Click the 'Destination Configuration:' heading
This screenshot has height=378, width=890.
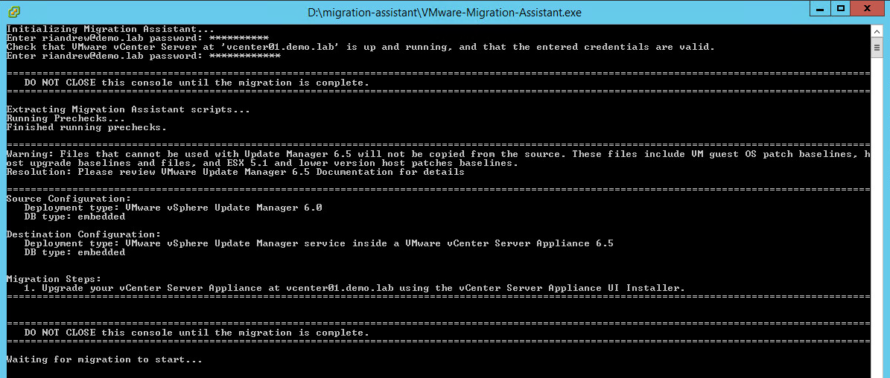[83, 234]
